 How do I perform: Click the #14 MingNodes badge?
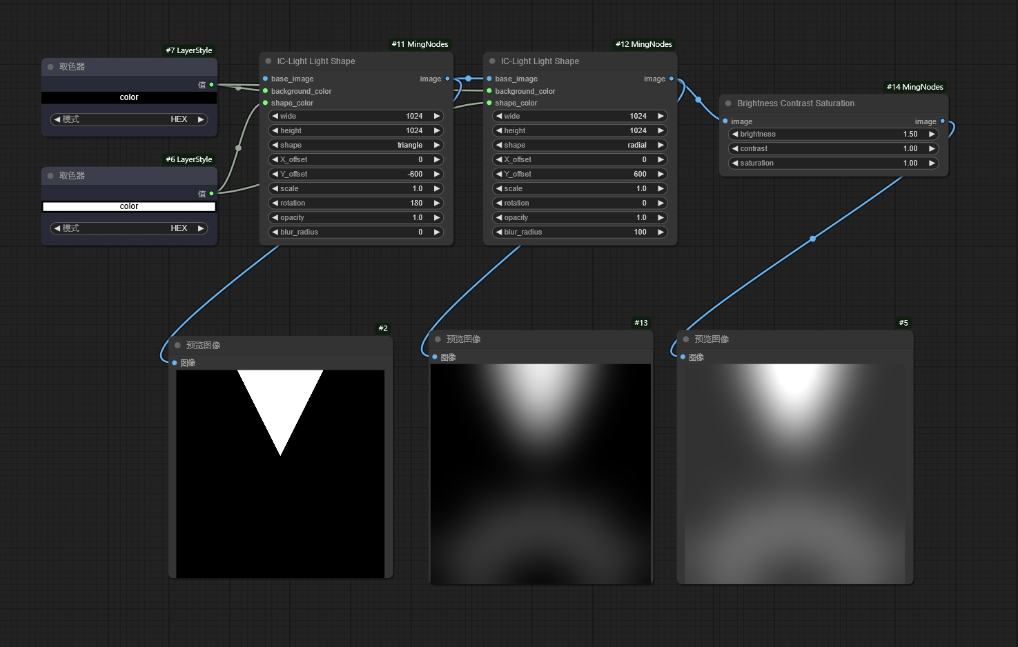coord(914,87)
